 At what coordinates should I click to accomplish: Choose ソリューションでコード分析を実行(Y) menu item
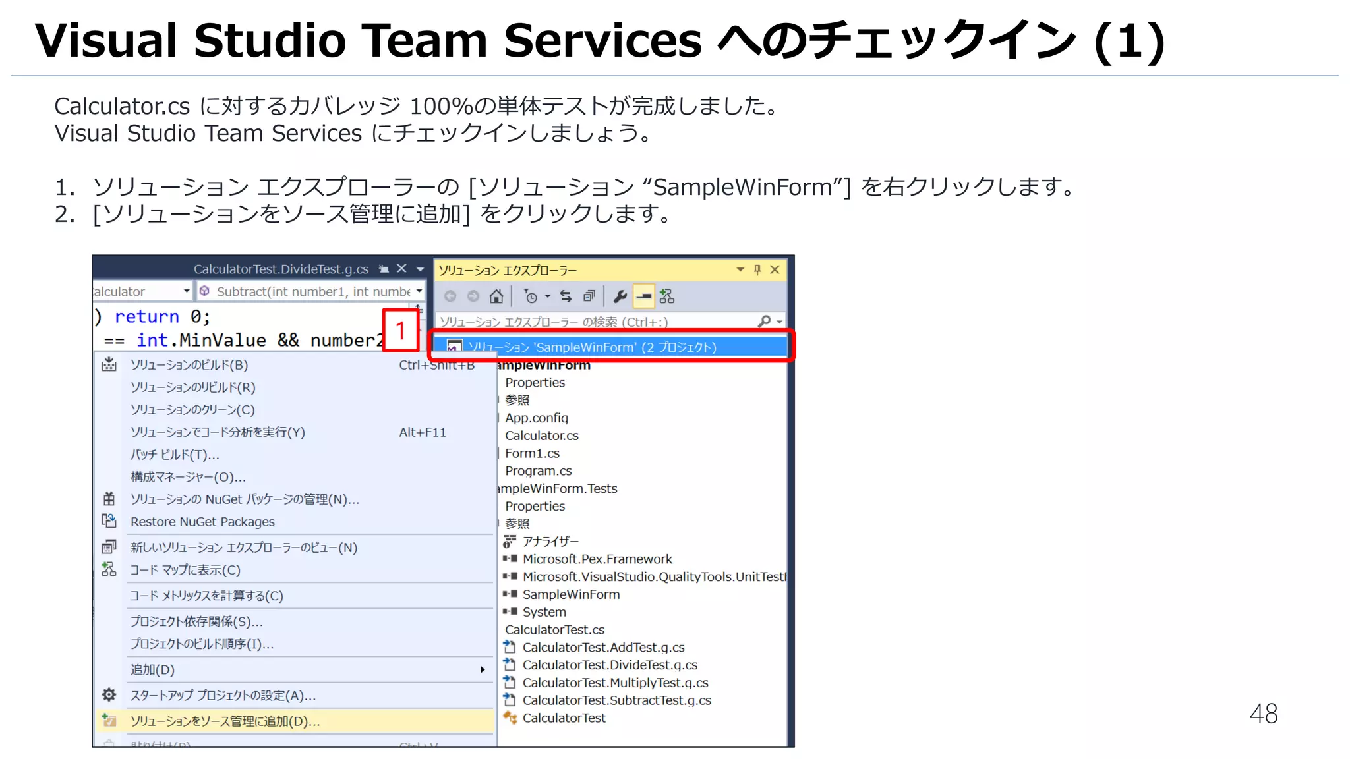pos(295,432)
